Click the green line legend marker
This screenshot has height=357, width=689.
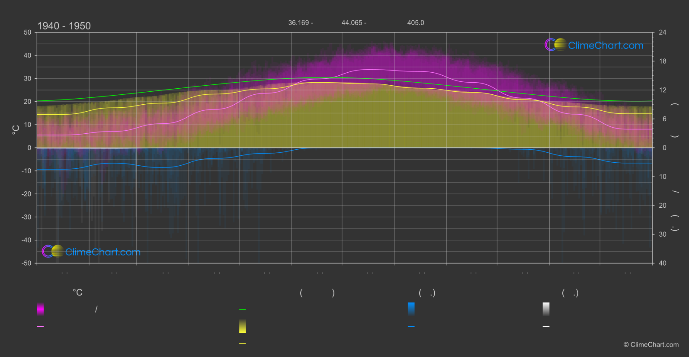pyautogui.click(x=243, y=310)
